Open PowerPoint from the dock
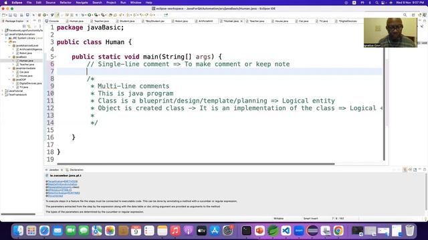428x240 pixels. point(259,231)
